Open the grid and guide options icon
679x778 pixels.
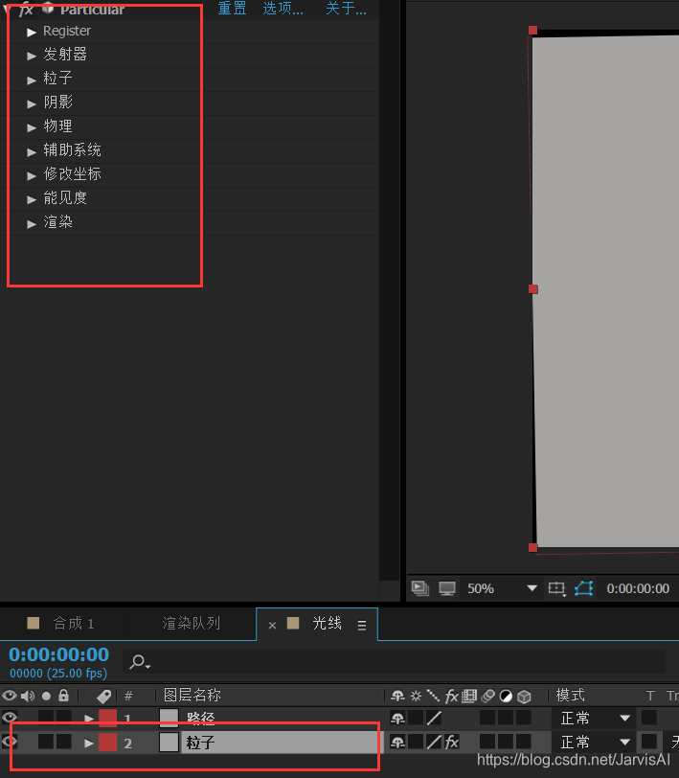pyautogui.click(x=557, y=588)
